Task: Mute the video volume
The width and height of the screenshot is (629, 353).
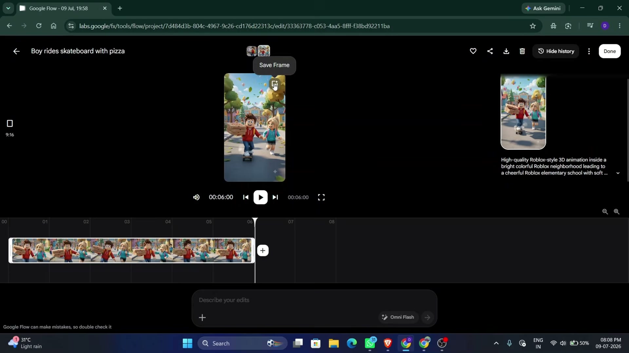Action: pos(196,197)
